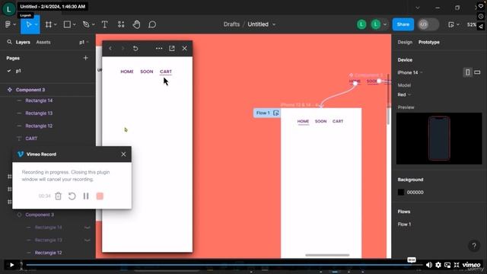Expand the collaborators avatar dropdown

pyautogui.click(x=385, y=24)
